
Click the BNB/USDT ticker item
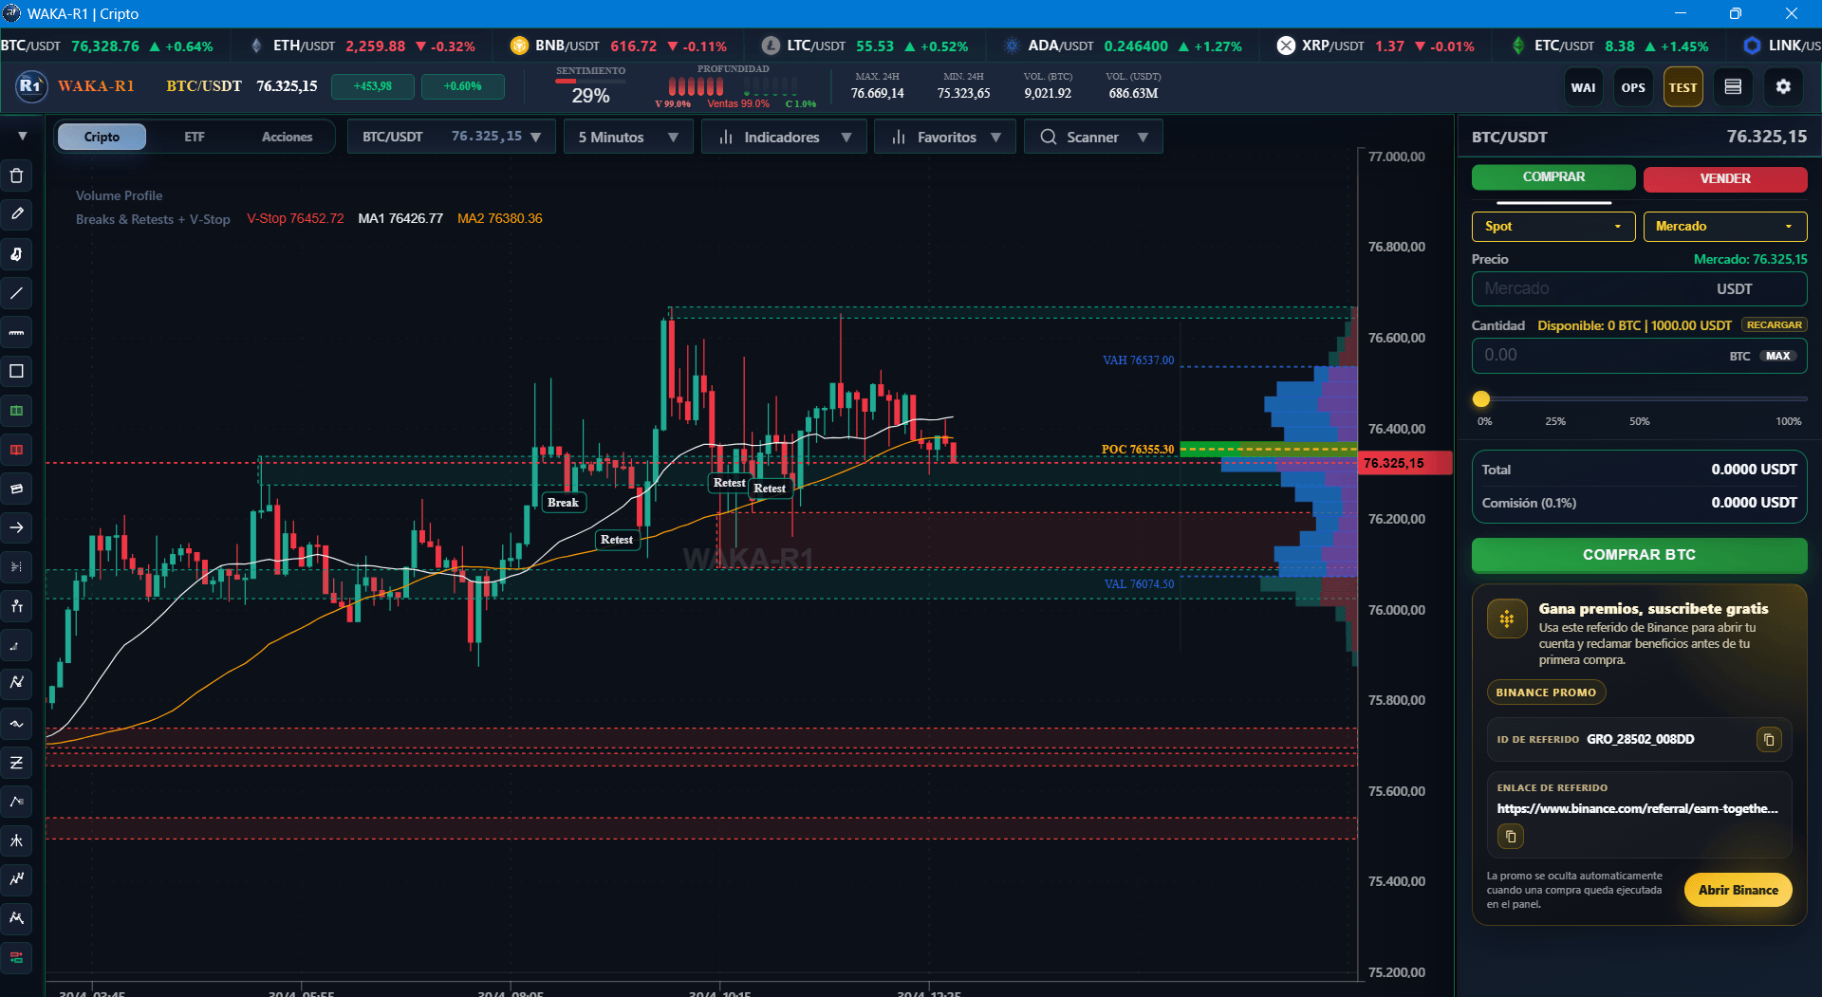(x=618, y=46)
